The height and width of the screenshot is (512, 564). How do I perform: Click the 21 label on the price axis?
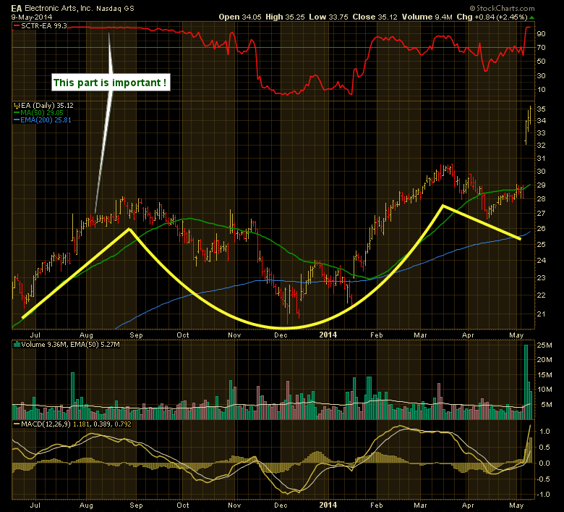point(542,314)
